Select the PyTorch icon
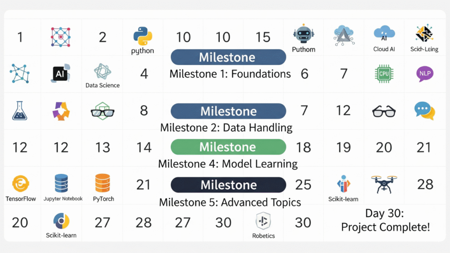 [x=104, y=183]
